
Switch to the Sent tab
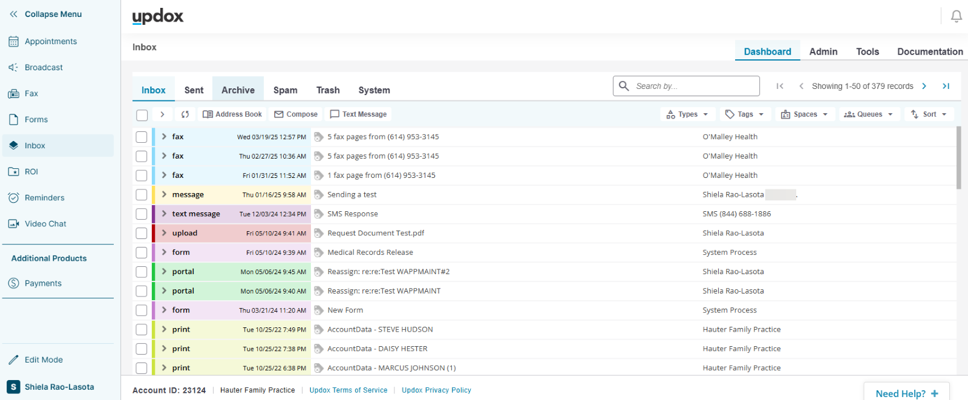pyautogui.click(x=194, y=90)
